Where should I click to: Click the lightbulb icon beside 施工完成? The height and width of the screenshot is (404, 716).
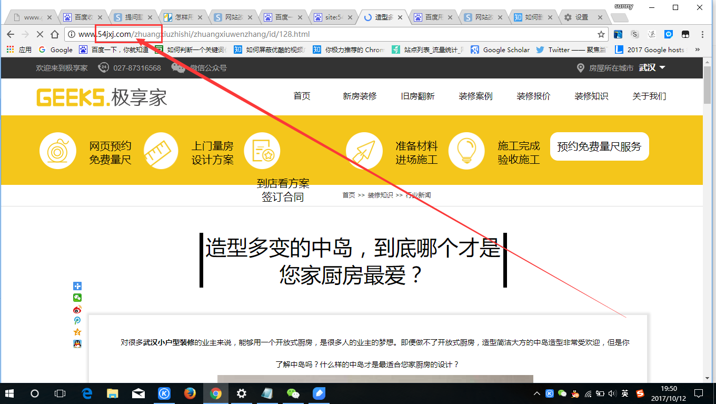pyautogui.click(x=467, y=151)
